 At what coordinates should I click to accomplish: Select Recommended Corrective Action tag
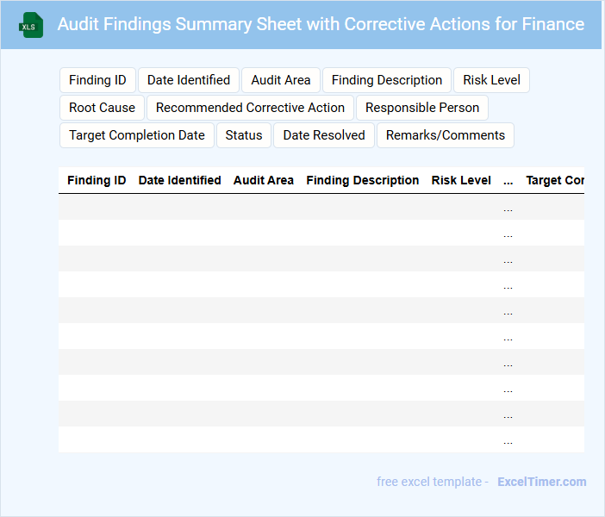coord(250,108)
